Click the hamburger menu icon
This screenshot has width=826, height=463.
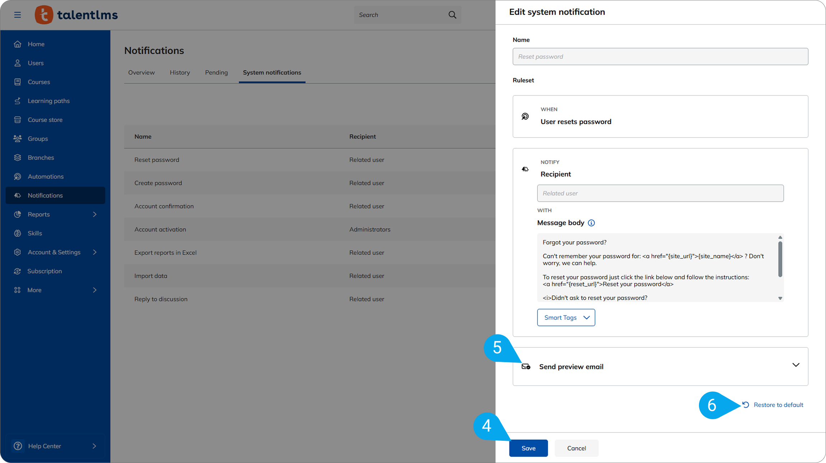click(17, 15)
